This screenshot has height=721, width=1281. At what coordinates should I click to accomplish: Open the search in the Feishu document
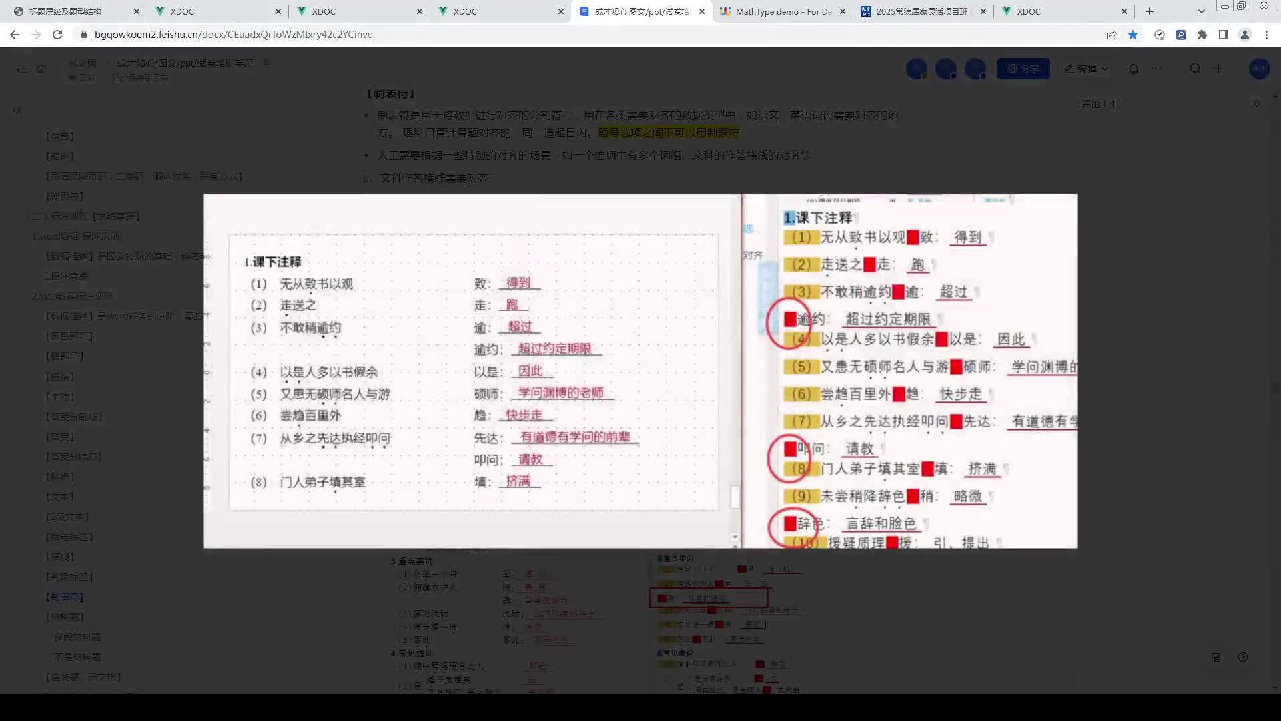point(1195,68)
